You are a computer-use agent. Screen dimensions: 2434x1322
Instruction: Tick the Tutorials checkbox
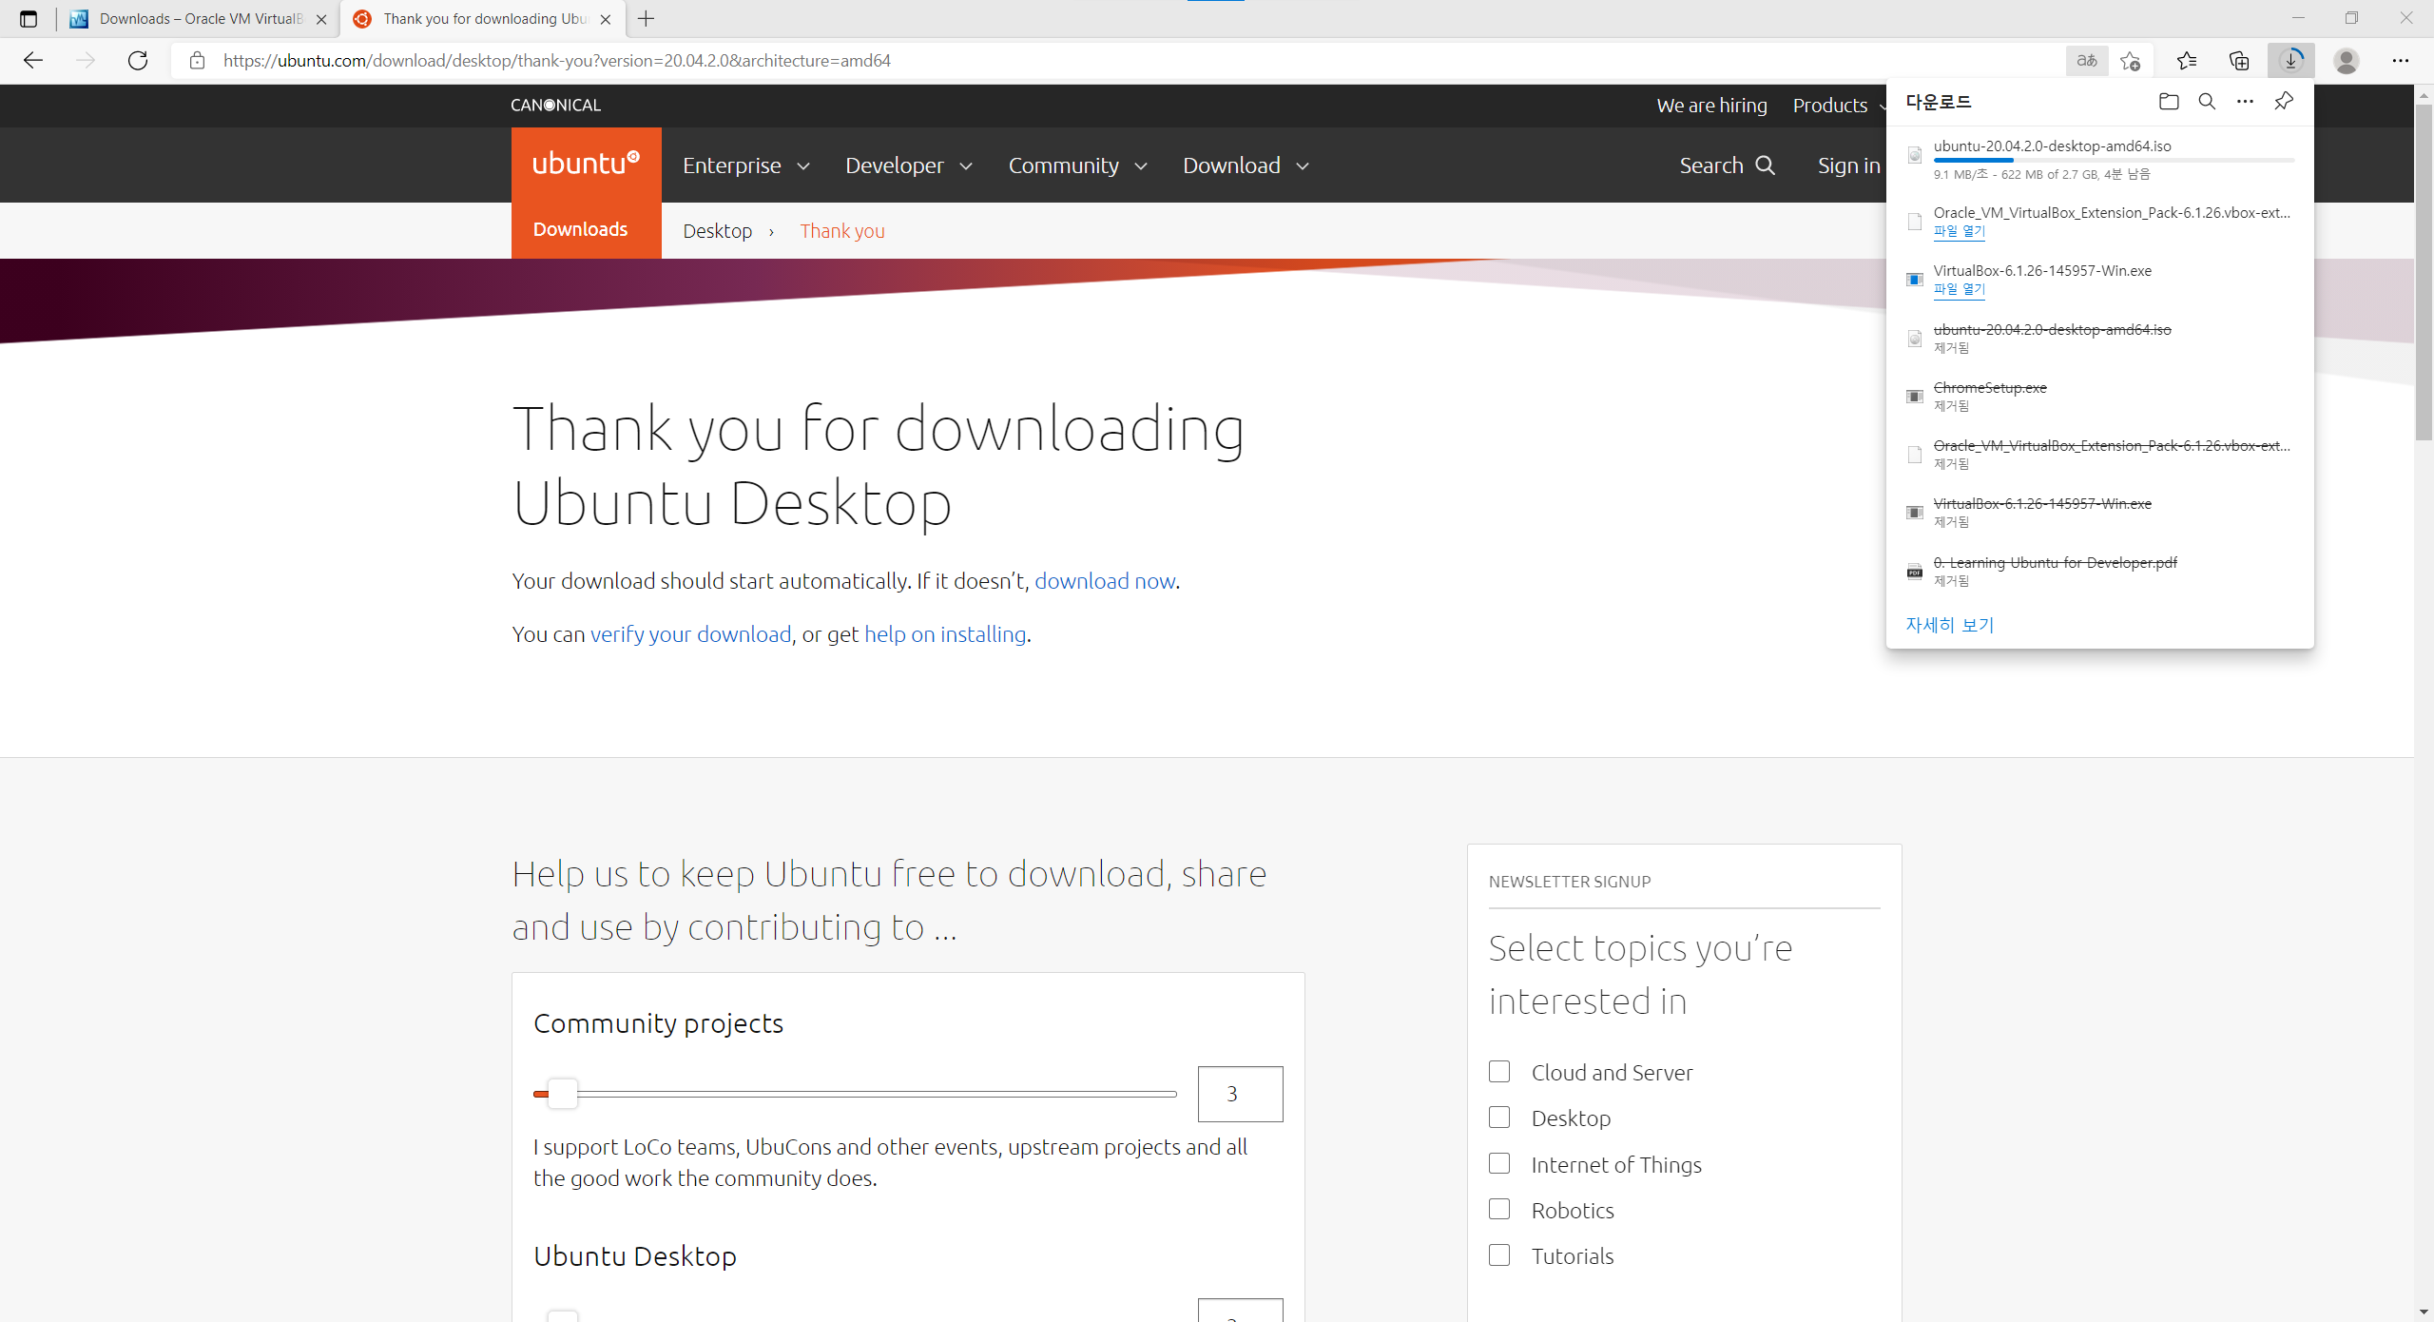[1499, 1255]
